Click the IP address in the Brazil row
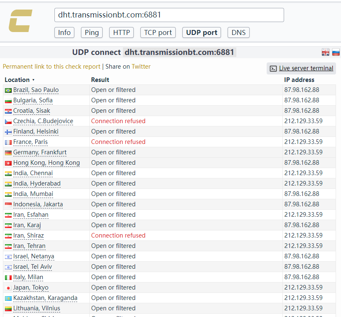Viewport: 341px width, 317px height. pos(302,90)
